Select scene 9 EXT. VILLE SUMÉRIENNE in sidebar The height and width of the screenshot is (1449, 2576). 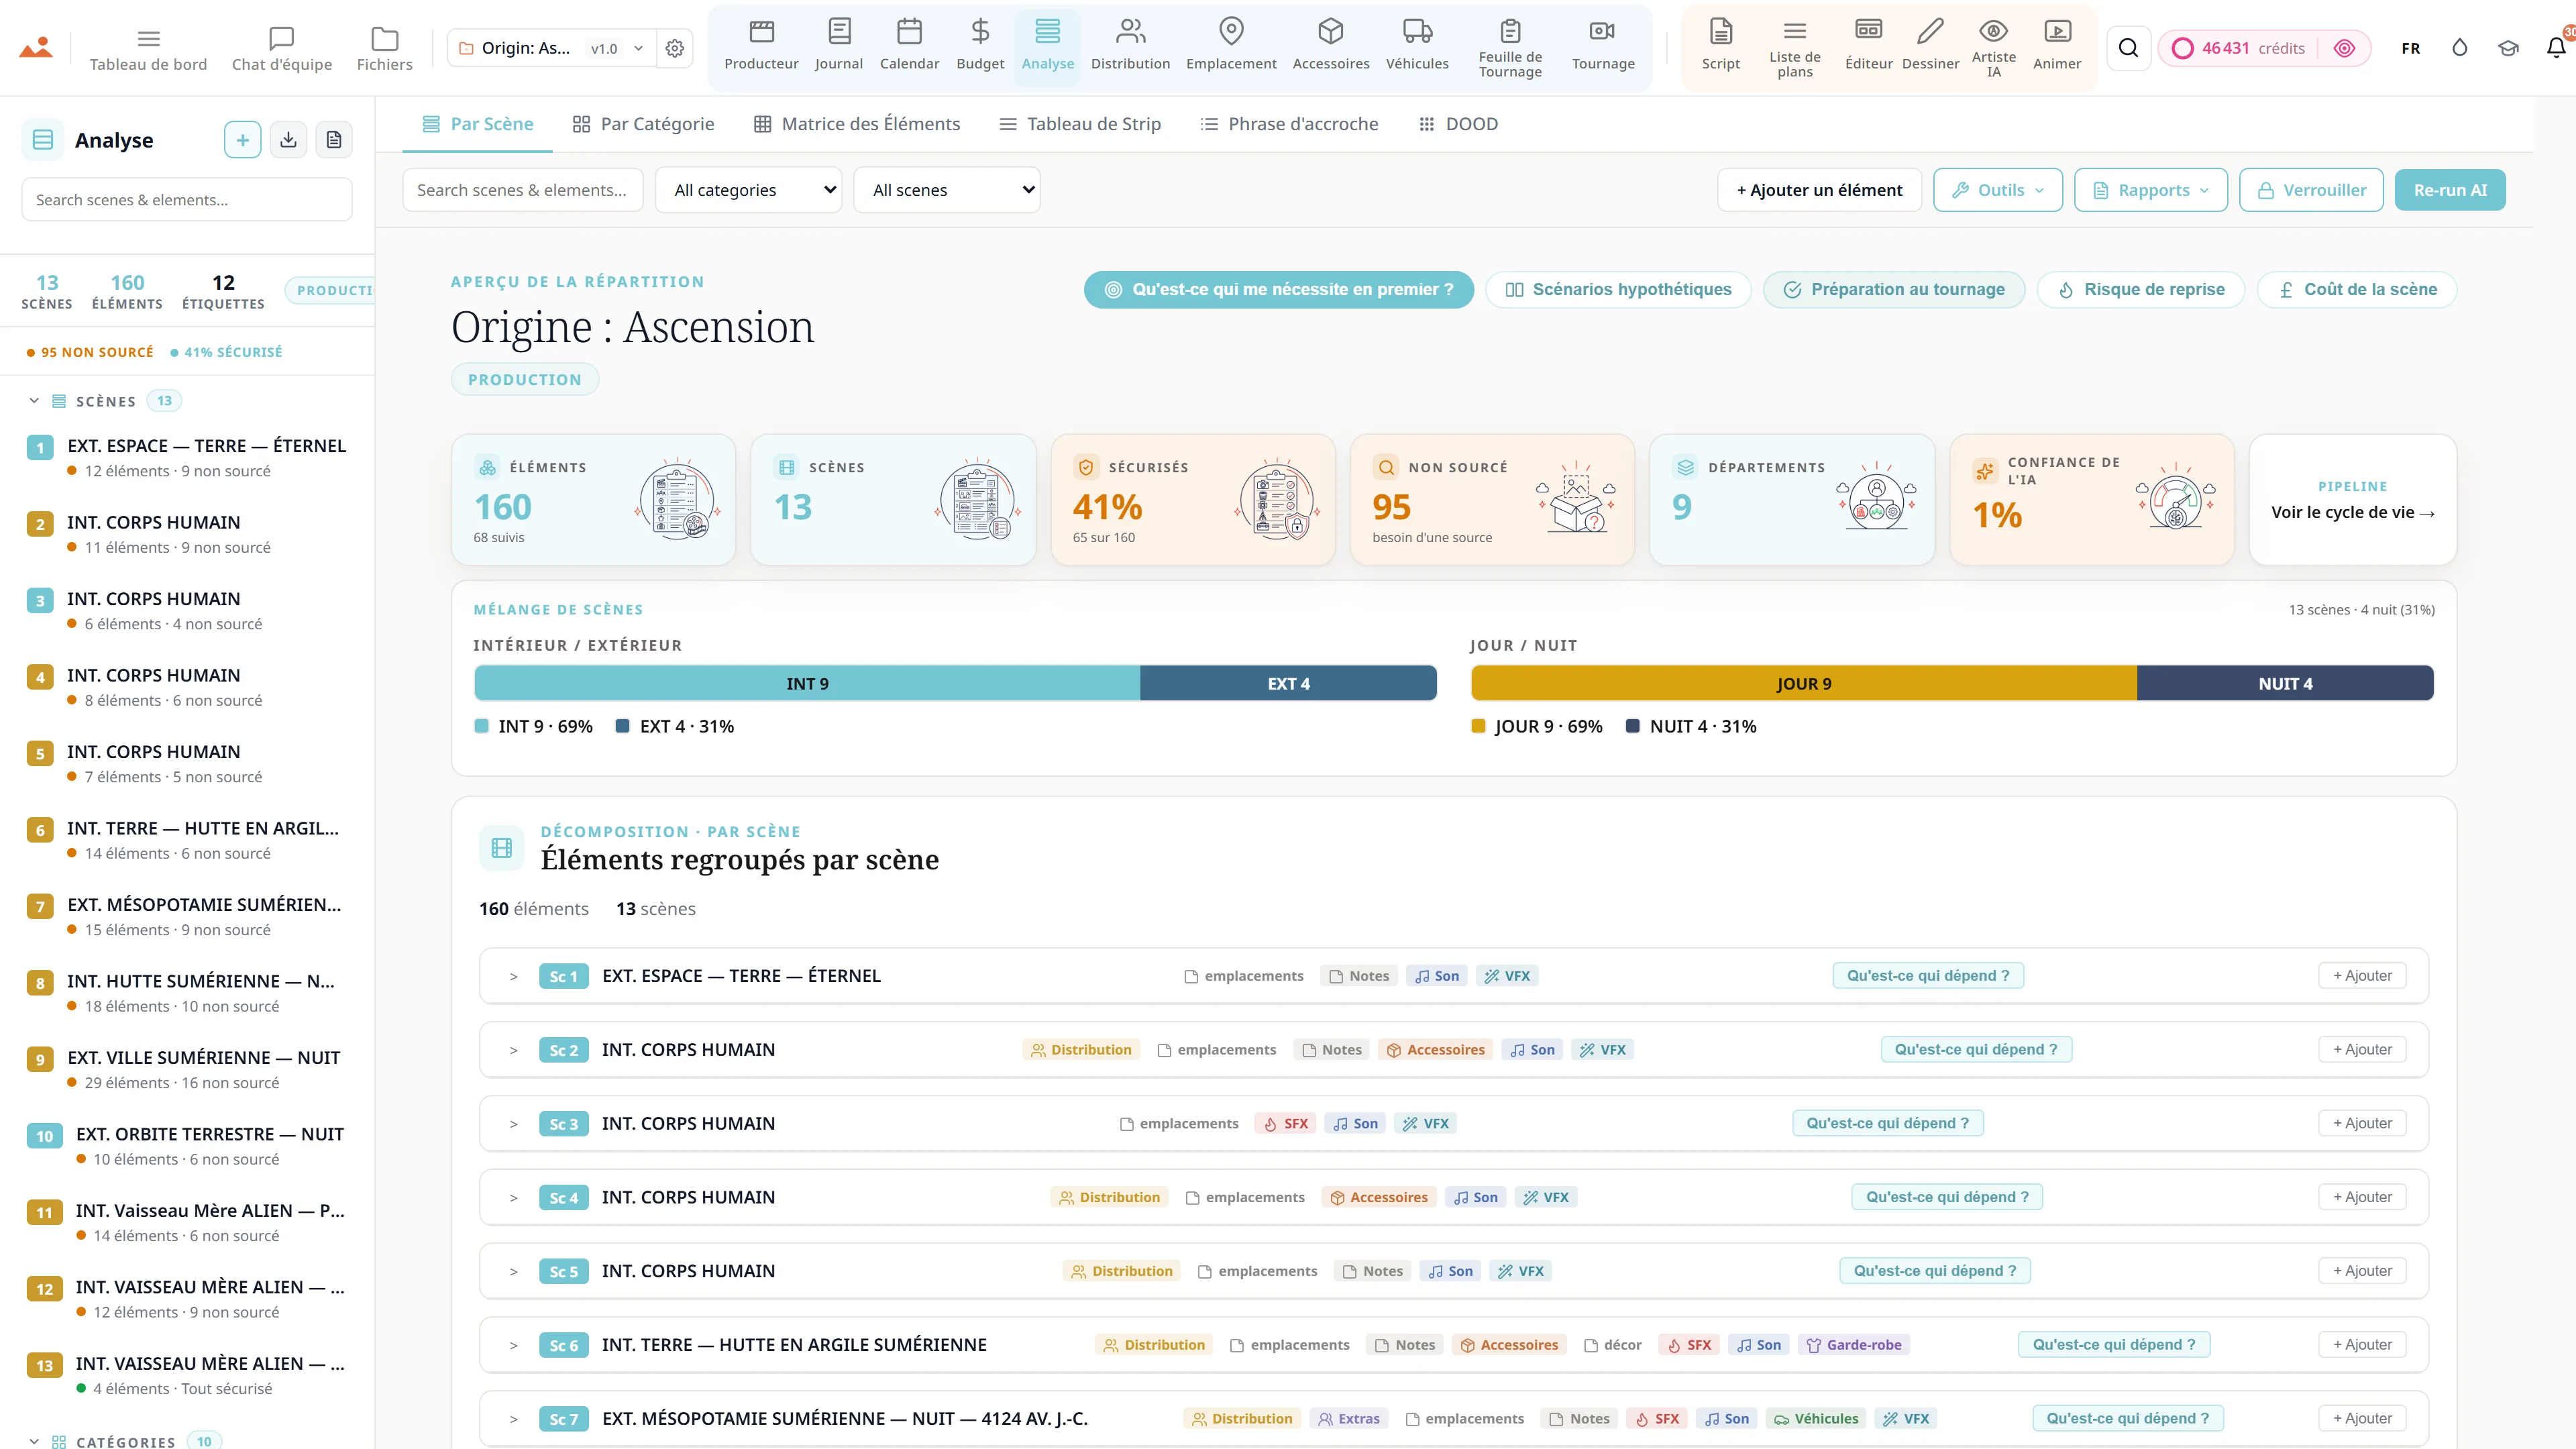tap(188, 1069)
